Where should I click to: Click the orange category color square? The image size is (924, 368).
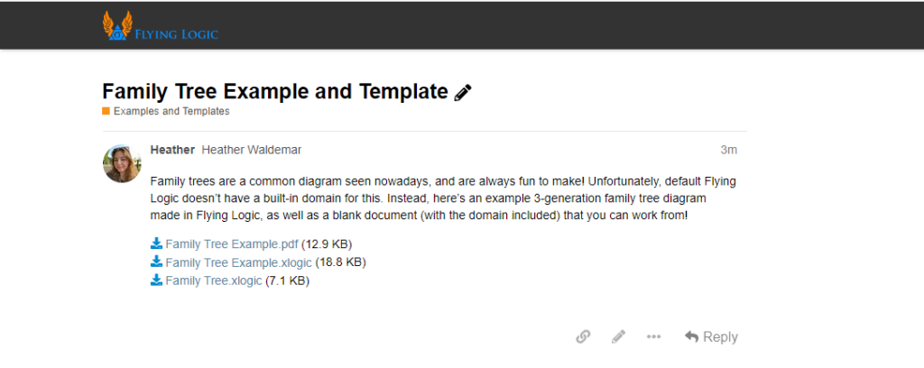point(106,111)
